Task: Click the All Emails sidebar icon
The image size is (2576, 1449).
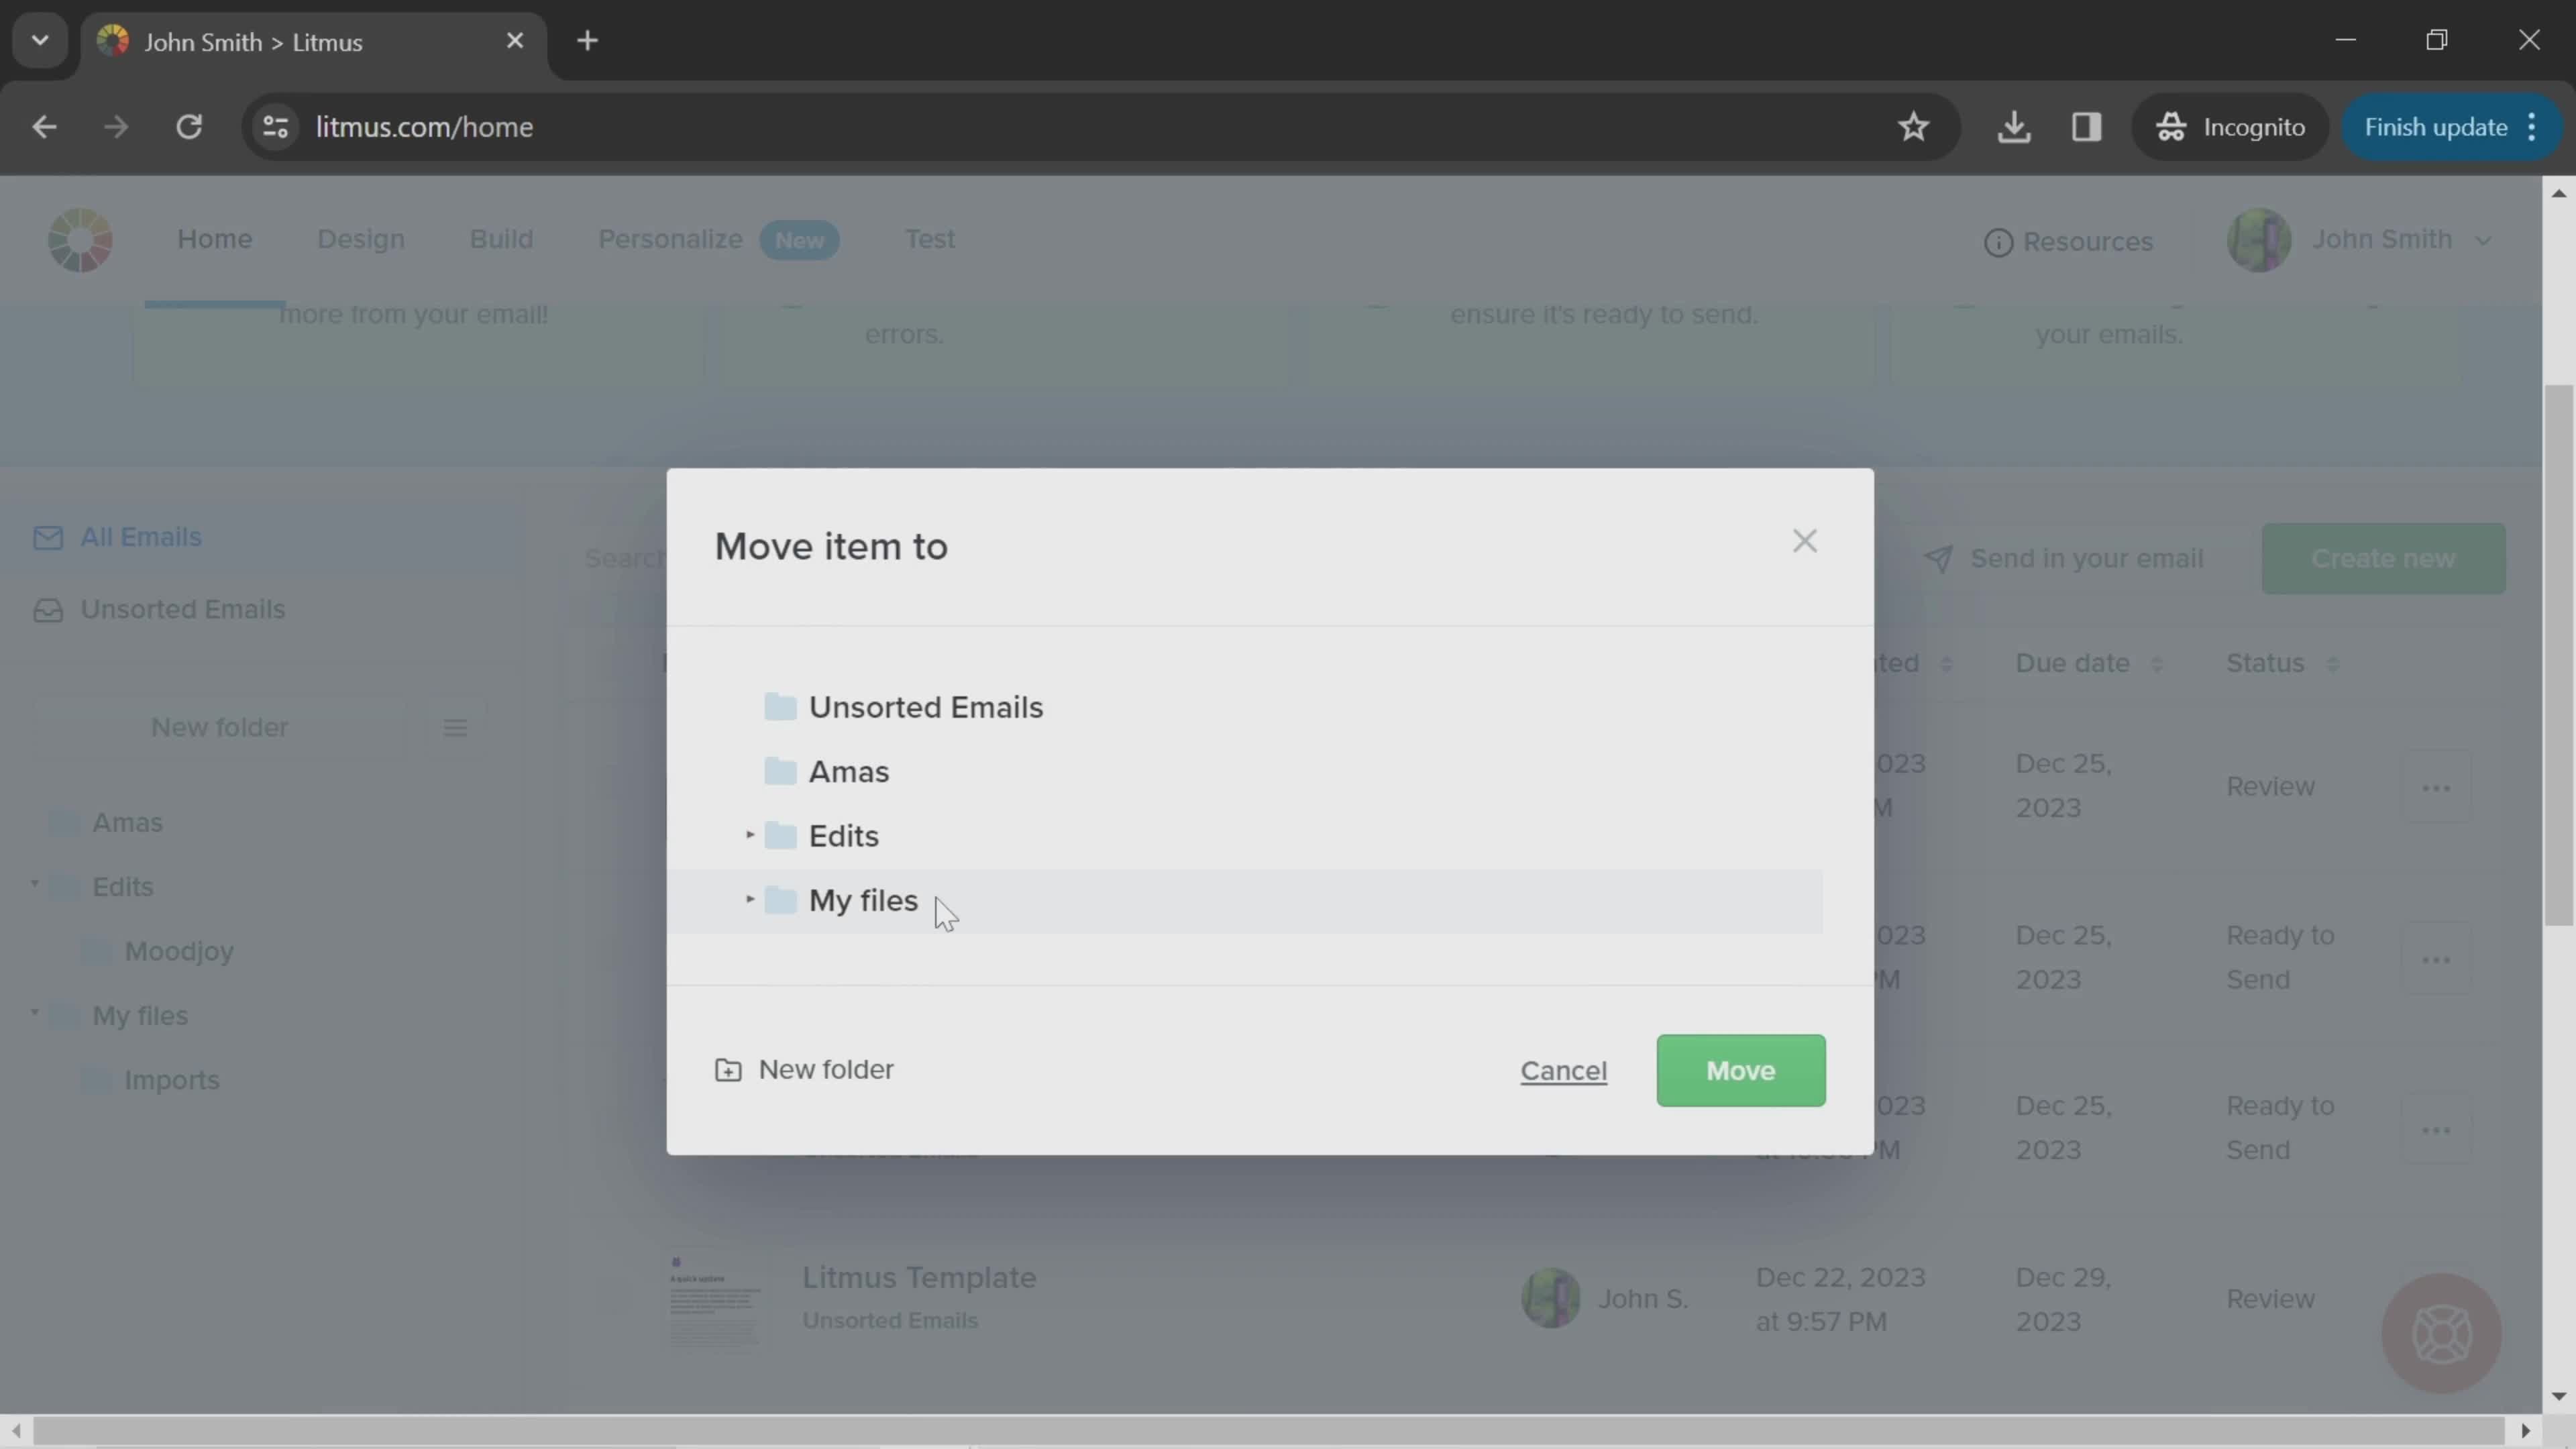Action: pyautogui.click(x=48, y=536)
